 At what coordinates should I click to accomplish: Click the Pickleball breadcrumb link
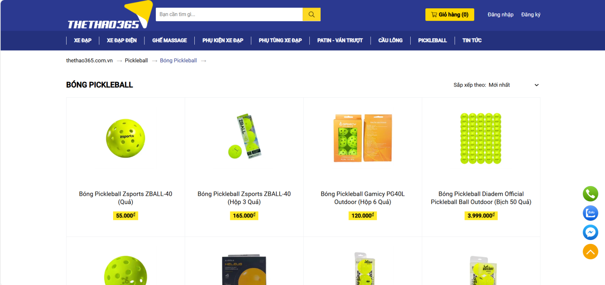pos(136,60)
